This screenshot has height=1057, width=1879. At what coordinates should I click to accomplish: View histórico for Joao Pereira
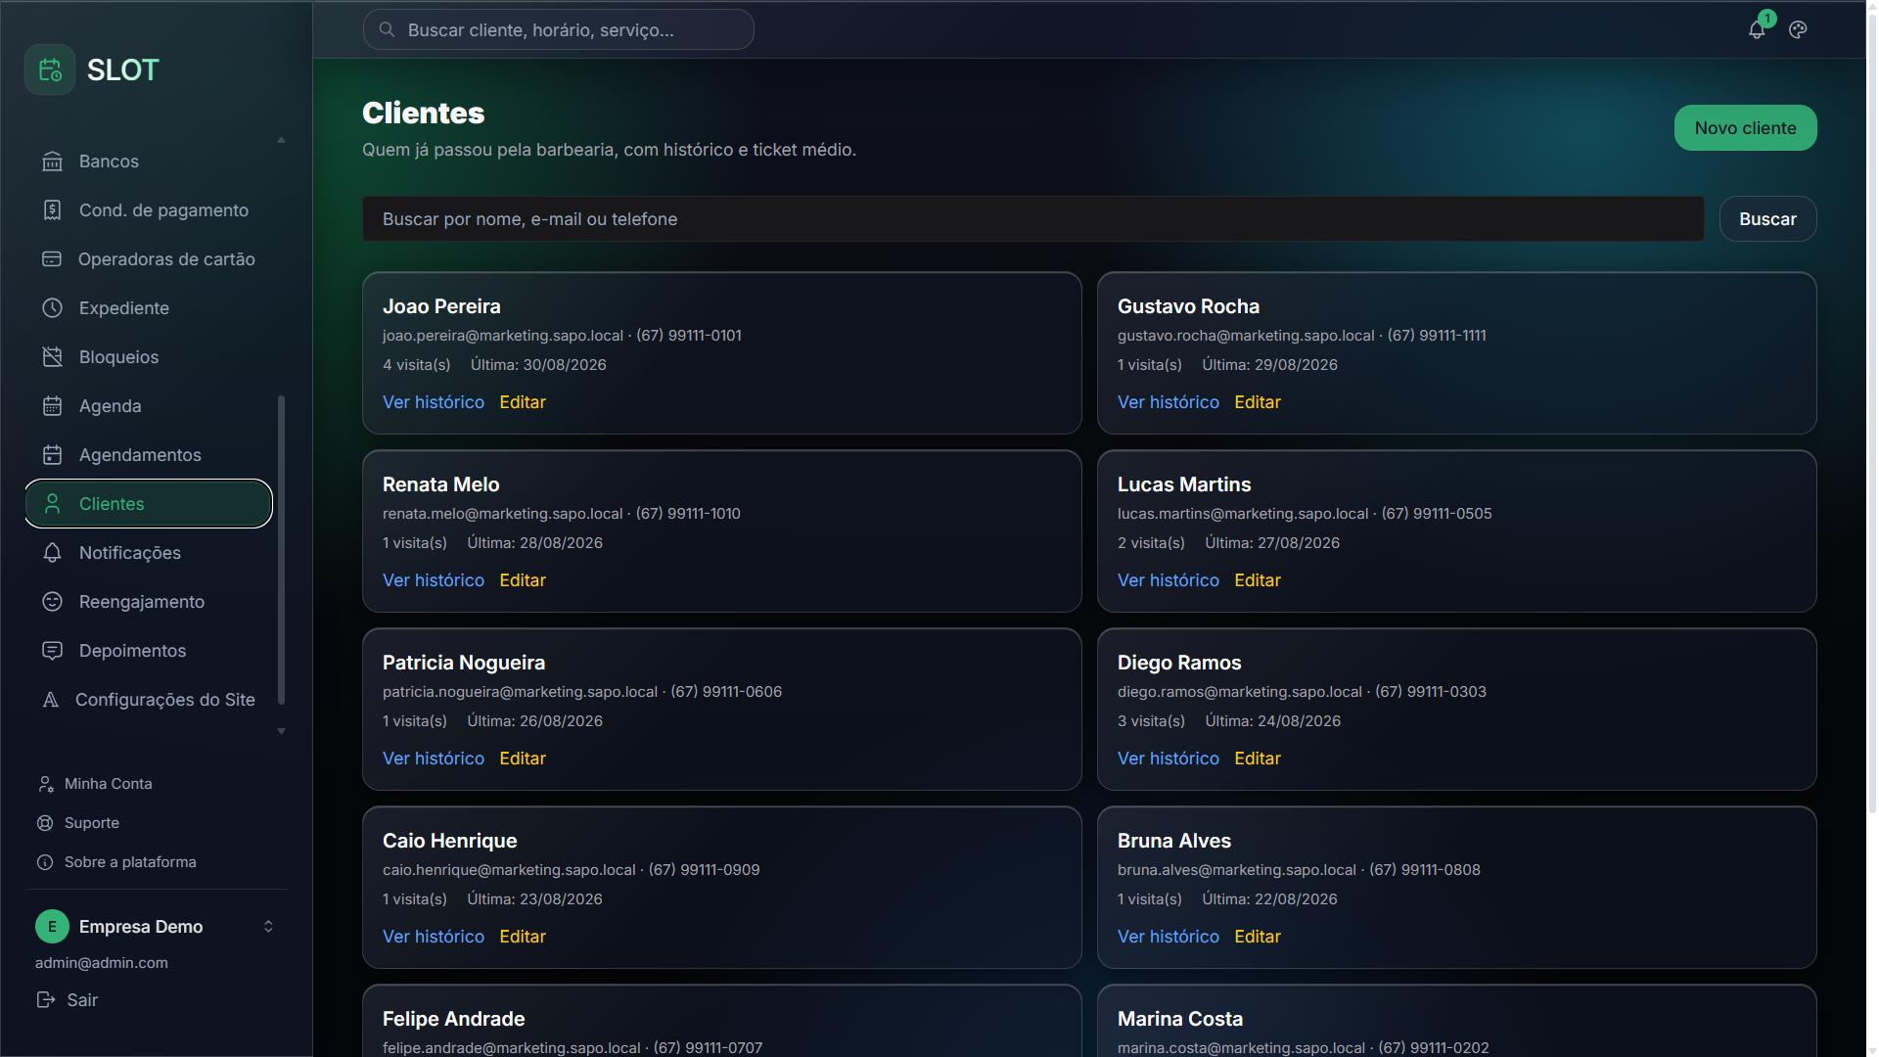click(x=434, y=402)
